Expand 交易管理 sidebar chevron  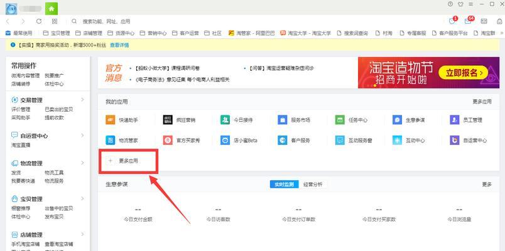82,100
